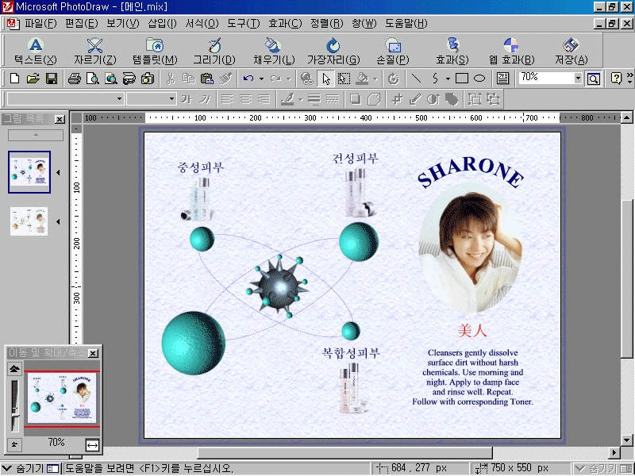Click zoom out arrow in pan panel
The width and height of the screenshot is (635, 476).
click(14, 444)
